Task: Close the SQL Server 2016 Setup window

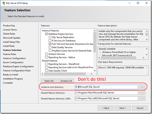Action: [x=147, y=3]
